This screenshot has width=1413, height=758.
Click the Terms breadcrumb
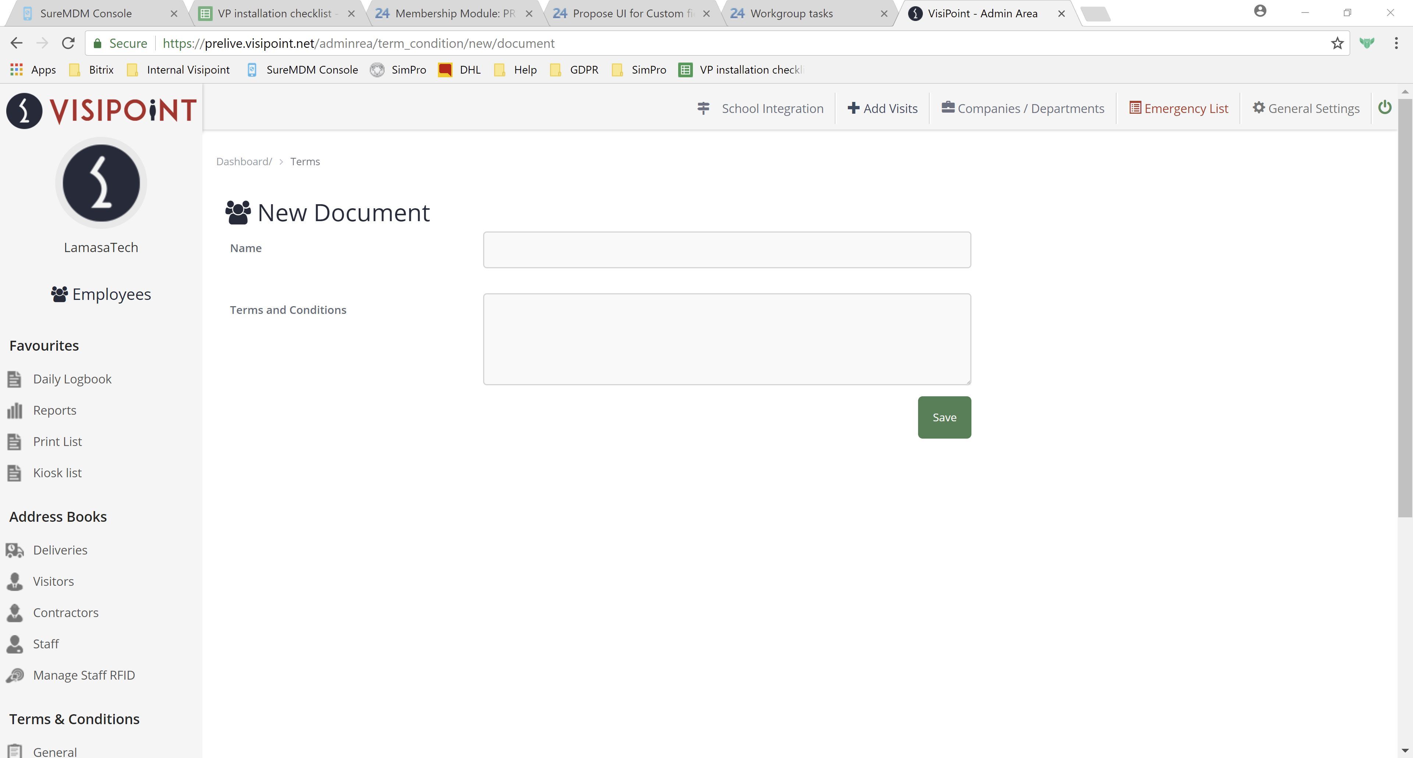pyautogui.click(x=305, y=162)
